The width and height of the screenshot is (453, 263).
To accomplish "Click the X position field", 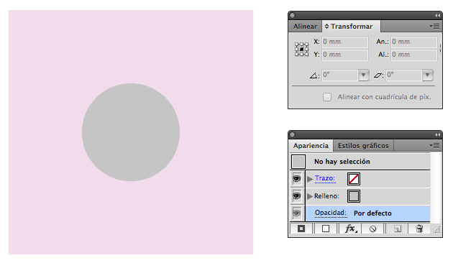I will click(x=345, y=42).
